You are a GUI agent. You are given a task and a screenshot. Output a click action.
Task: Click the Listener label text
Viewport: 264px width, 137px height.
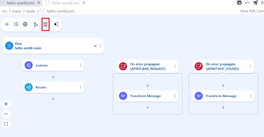42,65
